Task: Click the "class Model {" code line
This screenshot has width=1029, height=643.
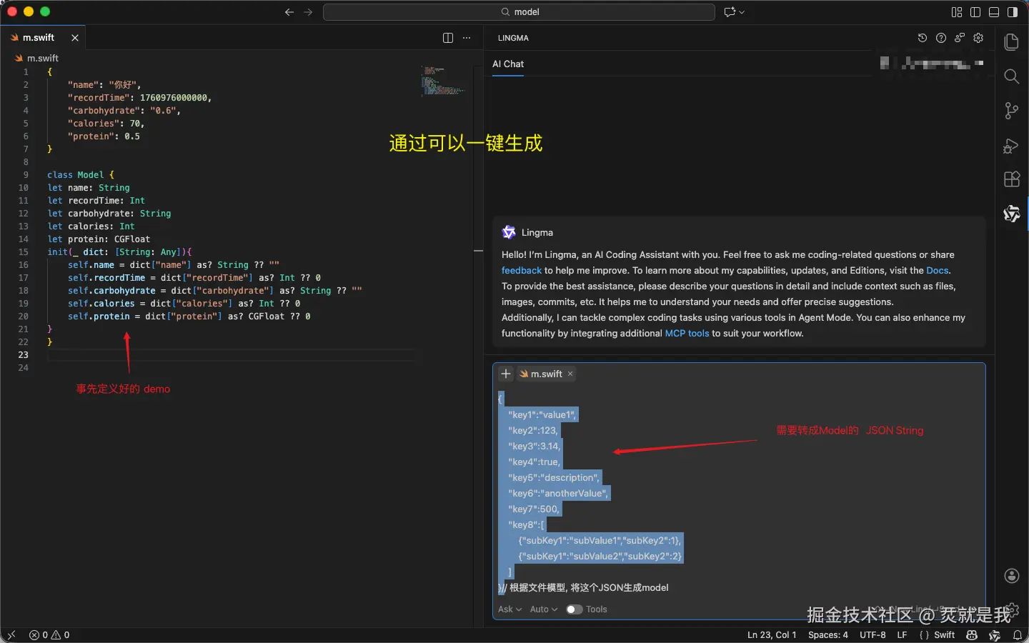Action: (x=81, y=175)
